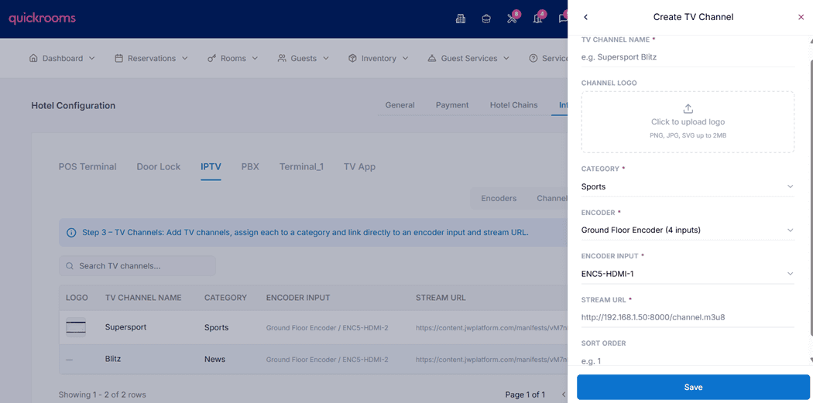Viewport: 813px width, 403px height.
Task: Select the IPTV tab
Action: click(211, 167)
